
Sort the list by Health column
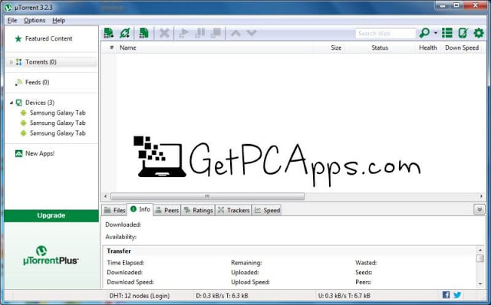tap(428, 48)
